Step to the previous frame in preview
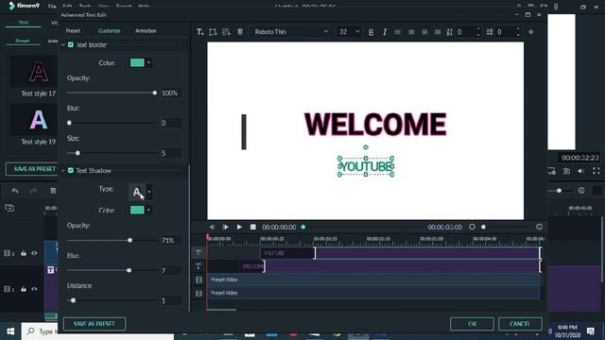Screen dimensions: 605x340 click(x=212, y=227)
